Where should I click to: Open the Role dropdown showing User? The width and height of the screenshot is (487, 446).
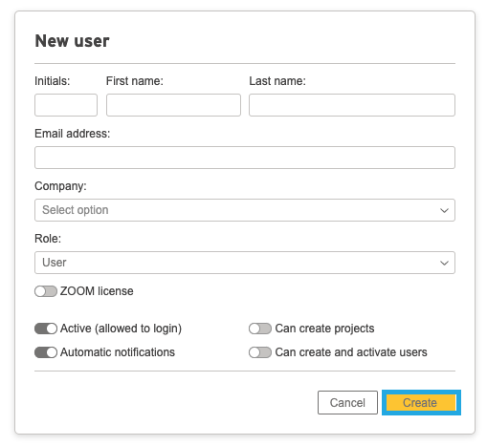tap(245, 263)
